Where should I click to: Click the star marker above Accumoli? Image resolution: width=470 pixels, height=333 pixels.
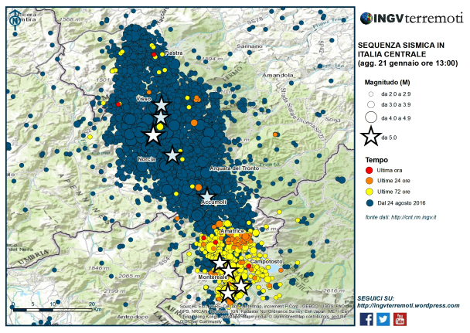[207, 196]
